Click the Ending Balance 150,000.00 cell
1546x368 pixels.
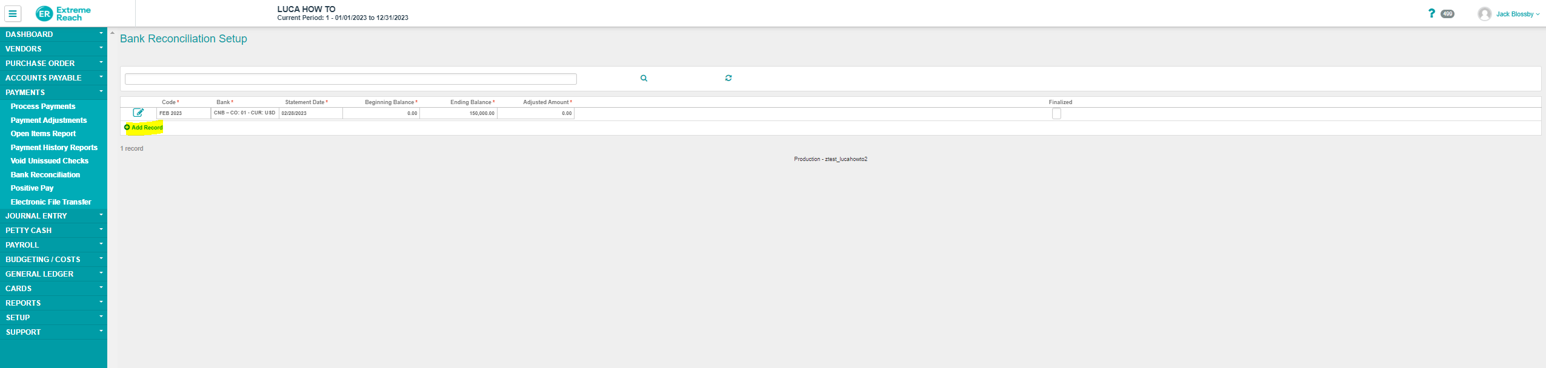458,113
